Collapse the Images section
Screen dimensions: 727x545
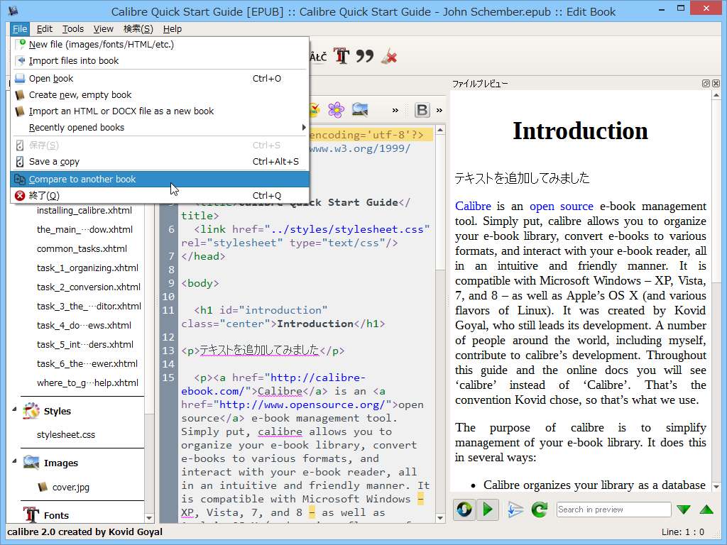click(x=14, y=461)
